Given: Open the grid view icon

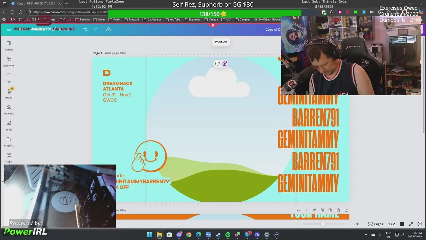Looking at the screenshot, I should pos(402,224).
